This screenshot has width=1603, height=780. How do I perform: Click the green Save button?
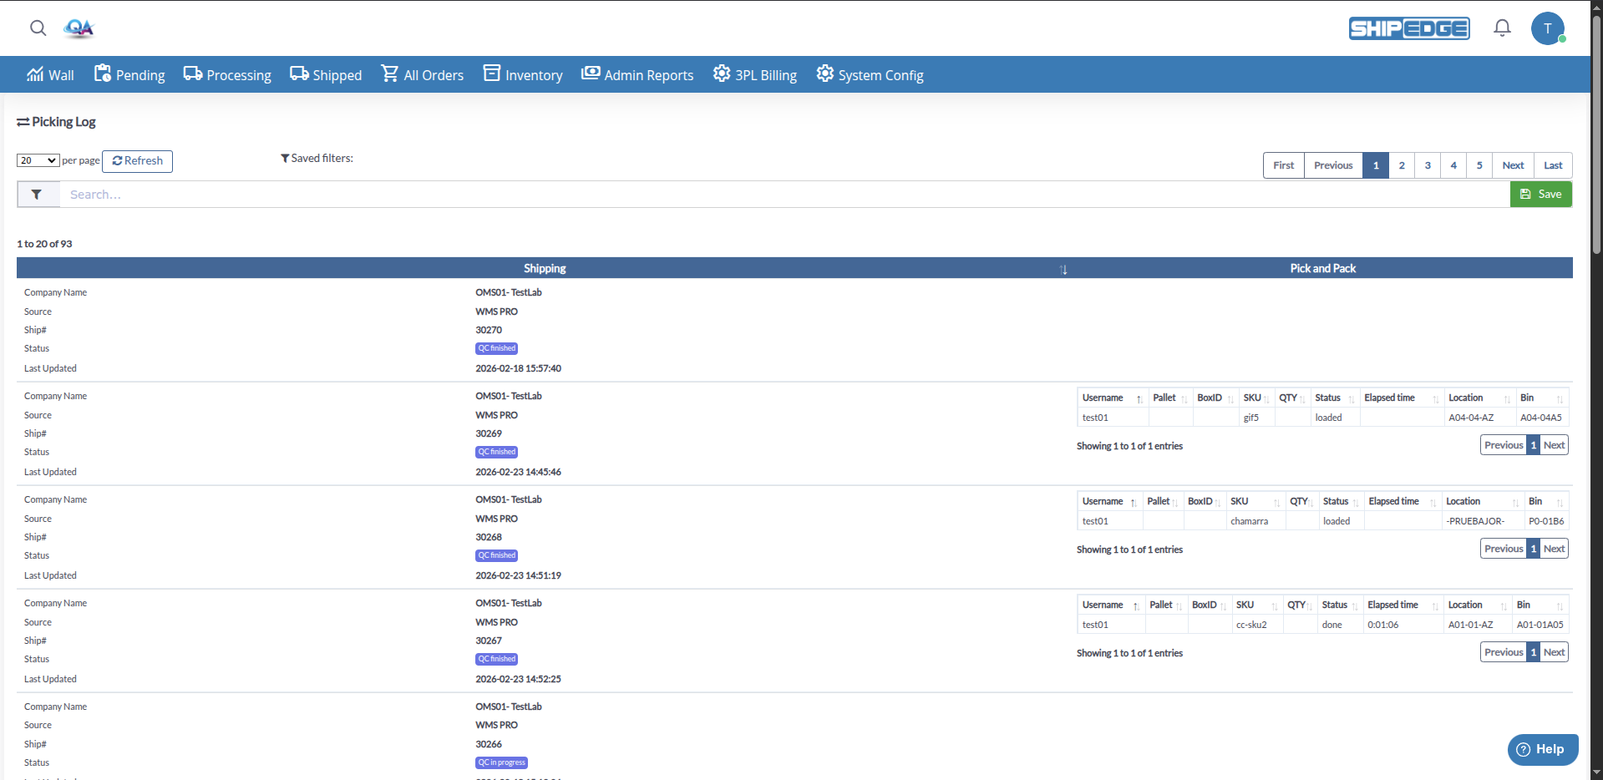click(x=1540, y=195)
